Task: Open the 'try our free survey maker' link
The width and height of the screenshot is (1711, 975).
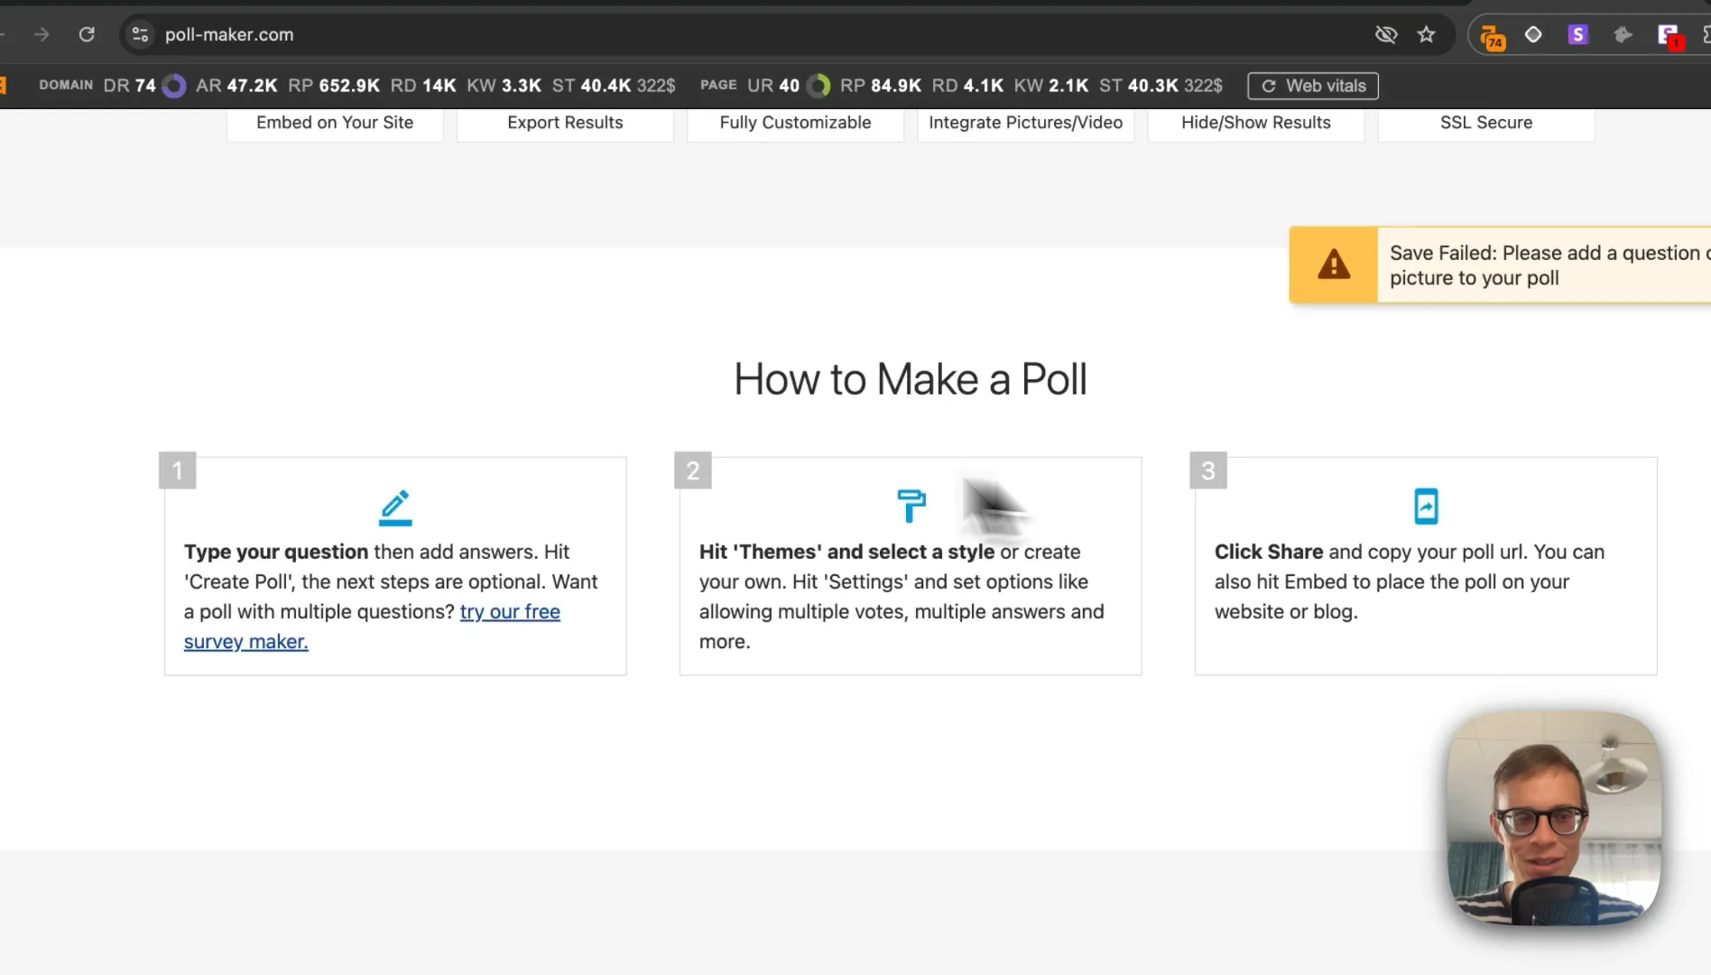Action: coord(372,627)
